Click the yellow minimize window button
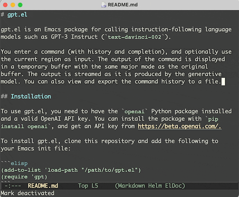 13,5
